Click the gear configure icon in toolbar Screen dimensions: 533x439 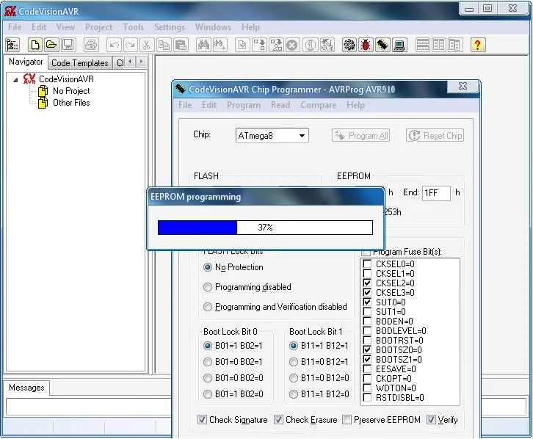click(x=349, y=45)
